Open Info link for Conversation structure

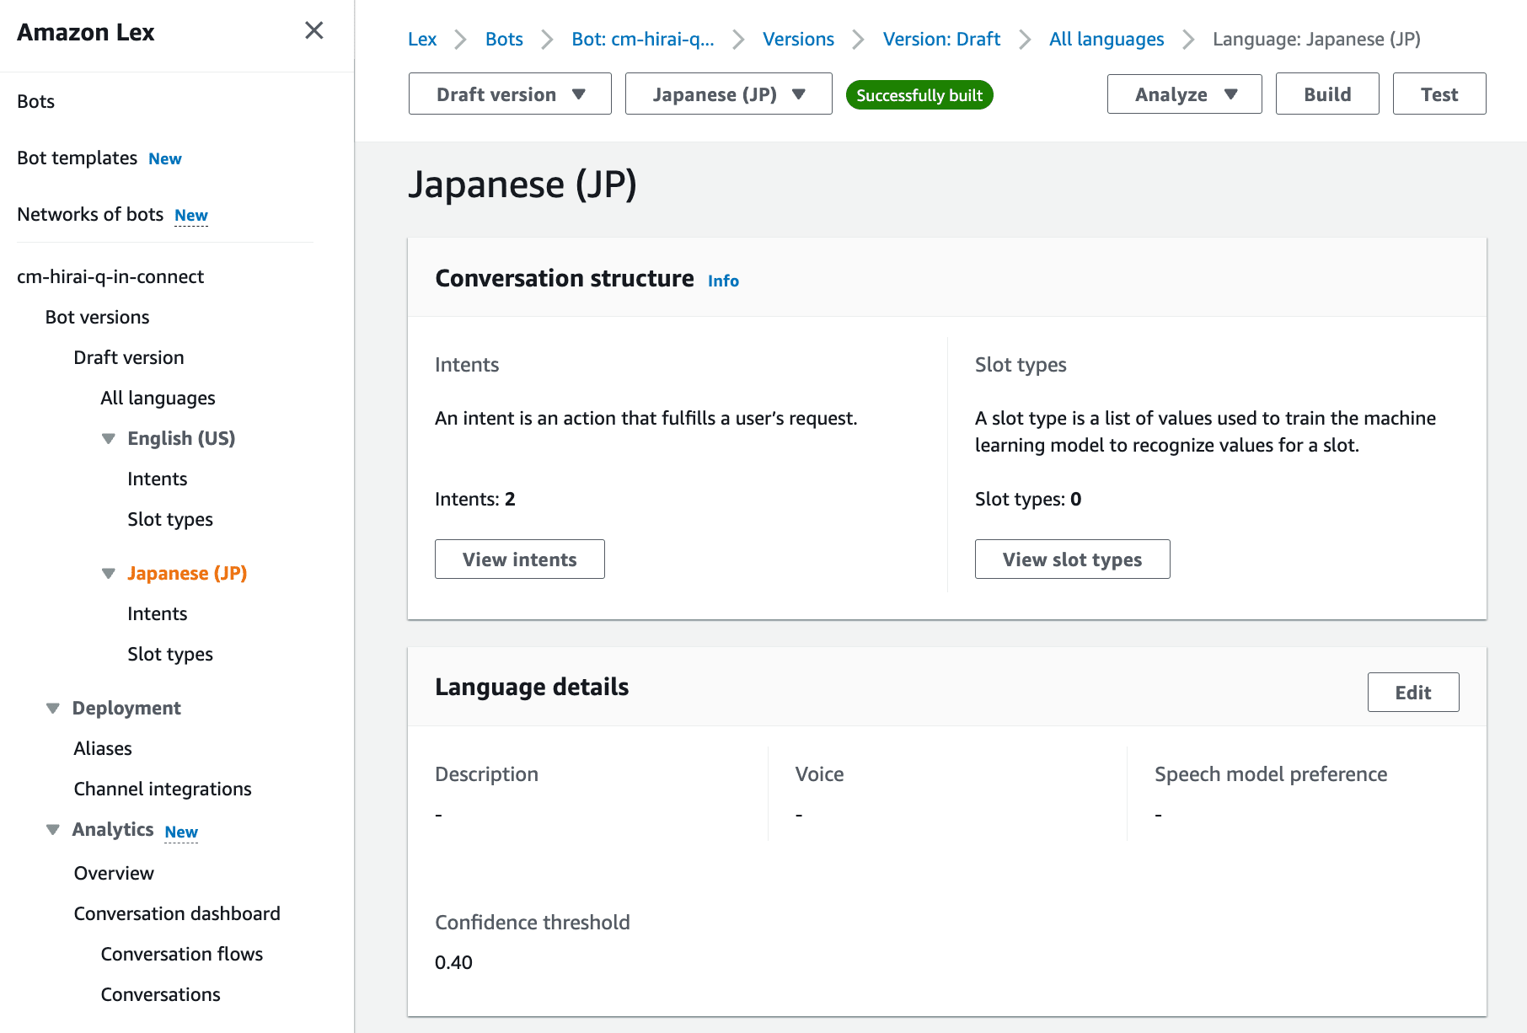[x=723, y=281]
